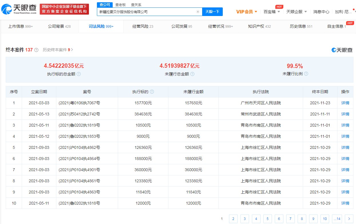Click the 天眼一下 search button
The width and height of the screenshot is (356, 224).
pyautogui.click(x=212, y=12)
